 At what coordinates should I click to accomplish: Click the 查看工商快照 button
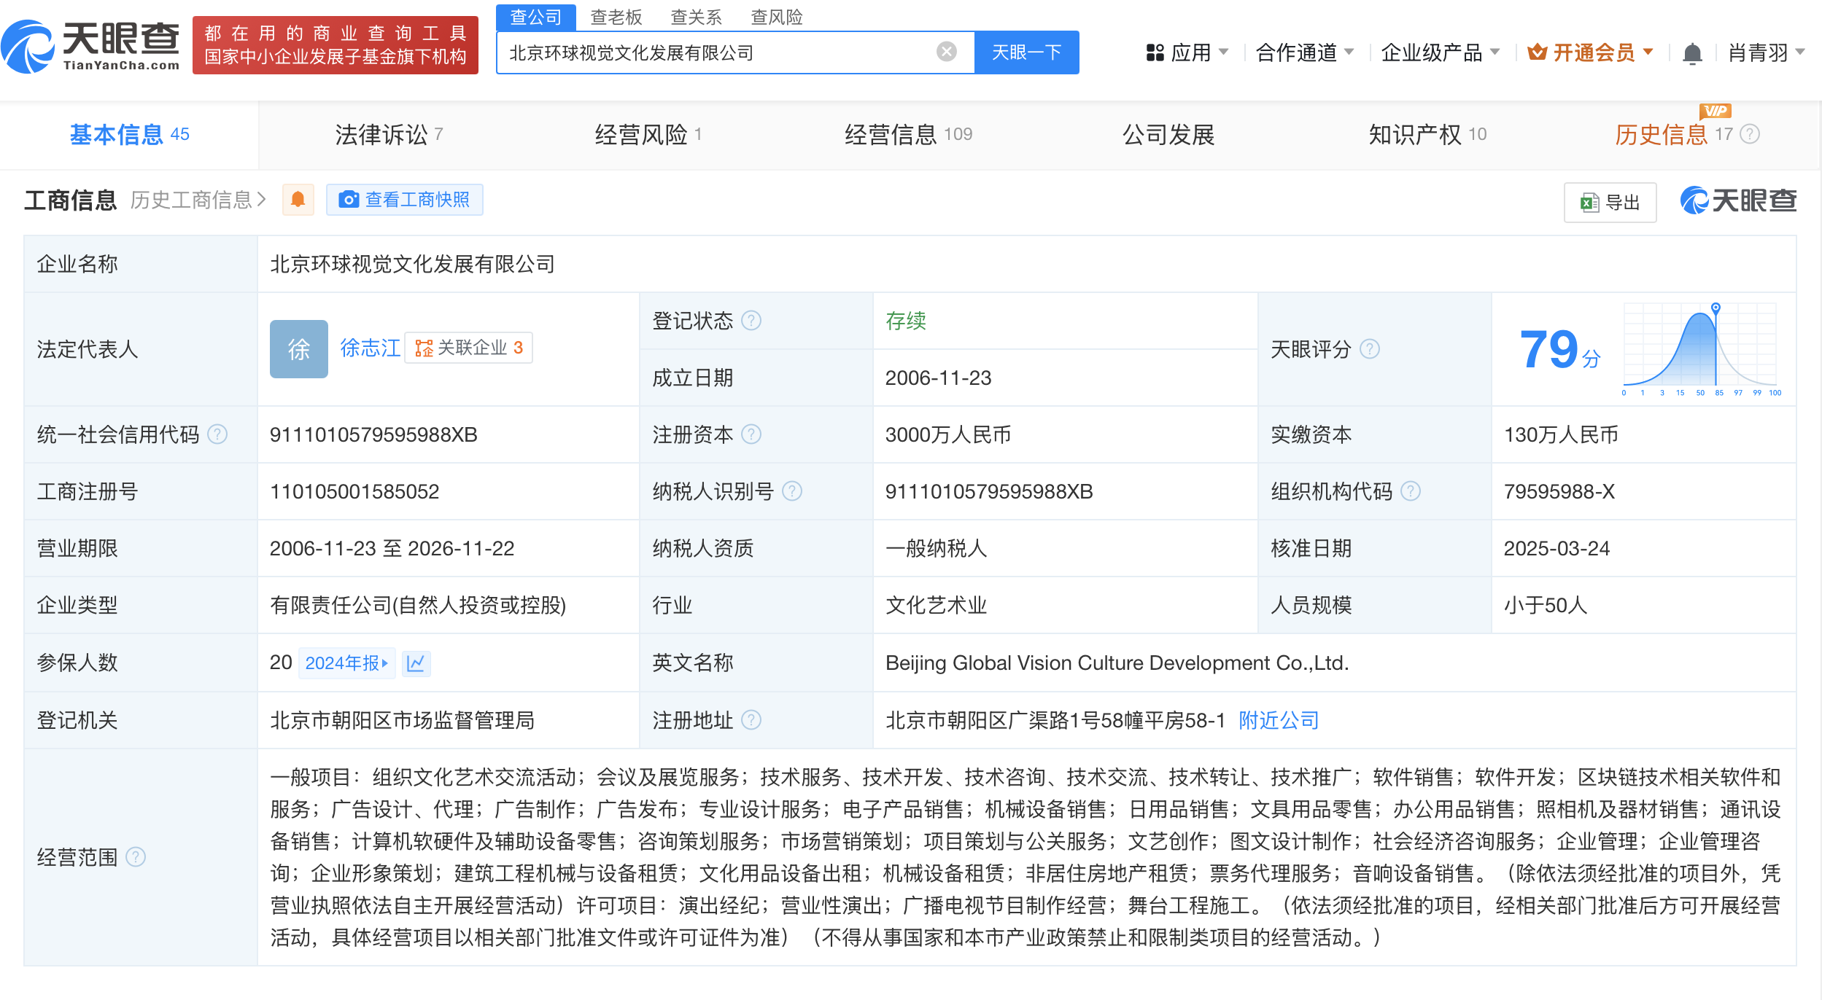point(405,200)
